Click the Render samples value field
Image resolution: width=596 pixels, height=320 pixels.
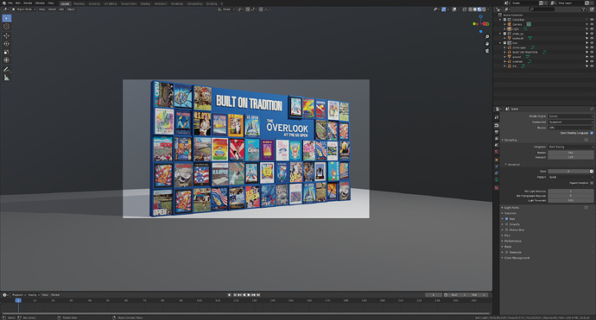[570, 152]
